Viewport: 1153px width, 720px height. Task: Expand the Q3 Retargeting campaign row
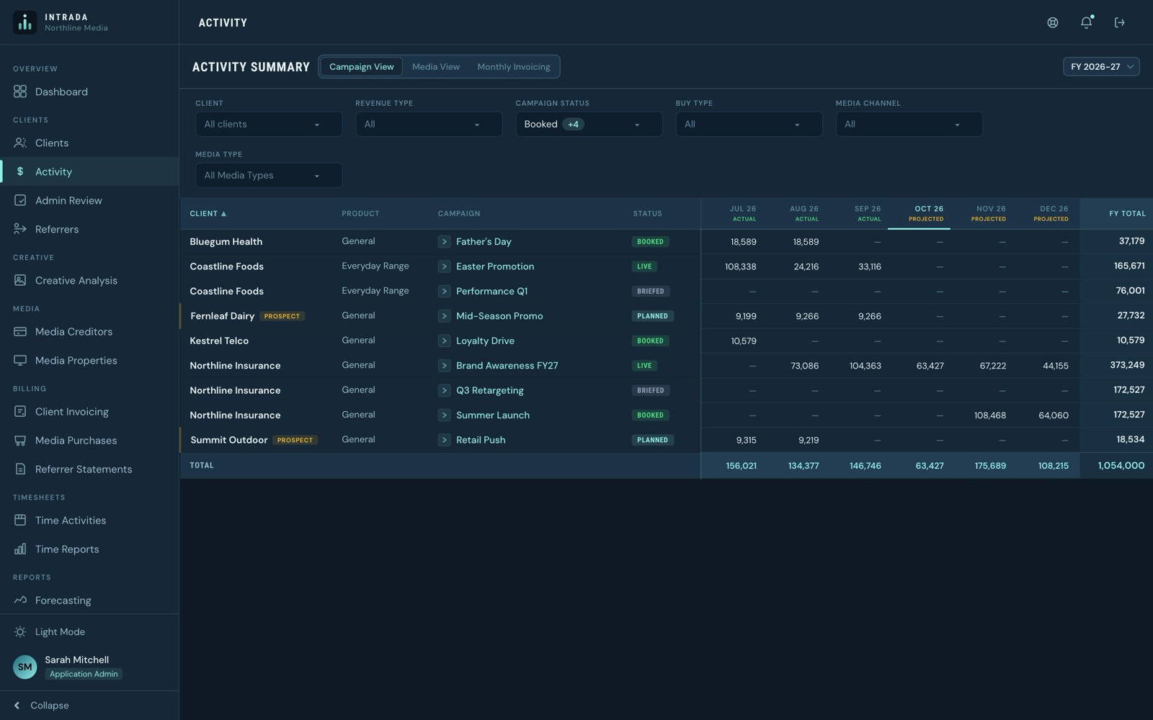tap(444, 390)
